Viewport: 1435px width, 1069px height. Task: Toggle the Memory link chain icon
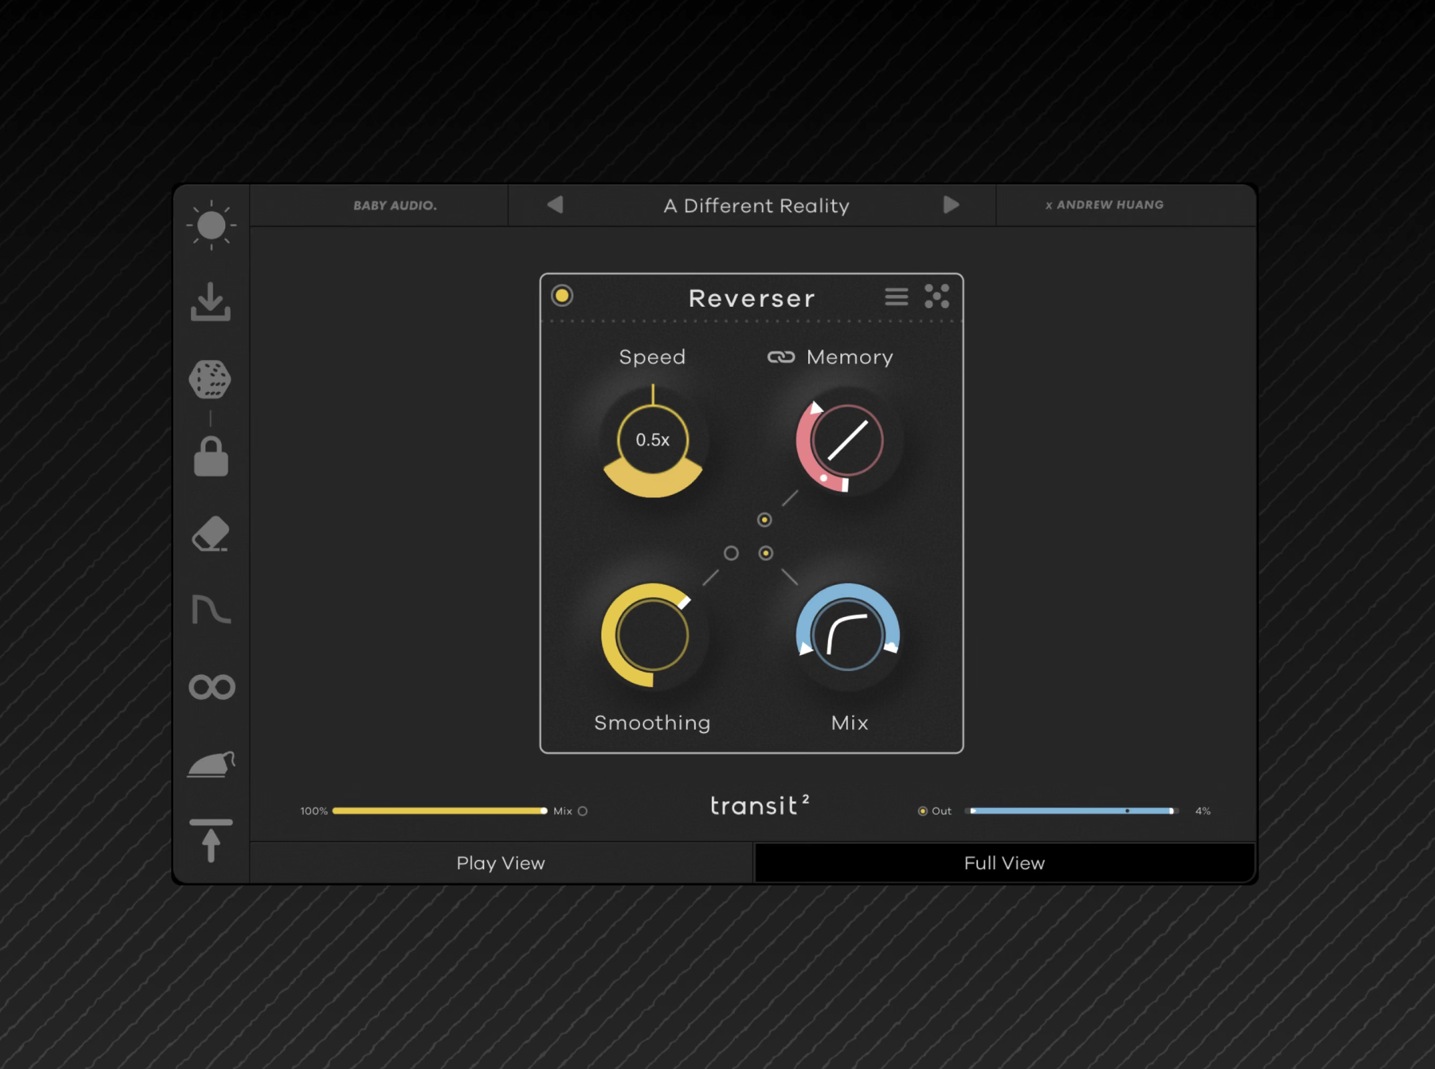[781, 357]
